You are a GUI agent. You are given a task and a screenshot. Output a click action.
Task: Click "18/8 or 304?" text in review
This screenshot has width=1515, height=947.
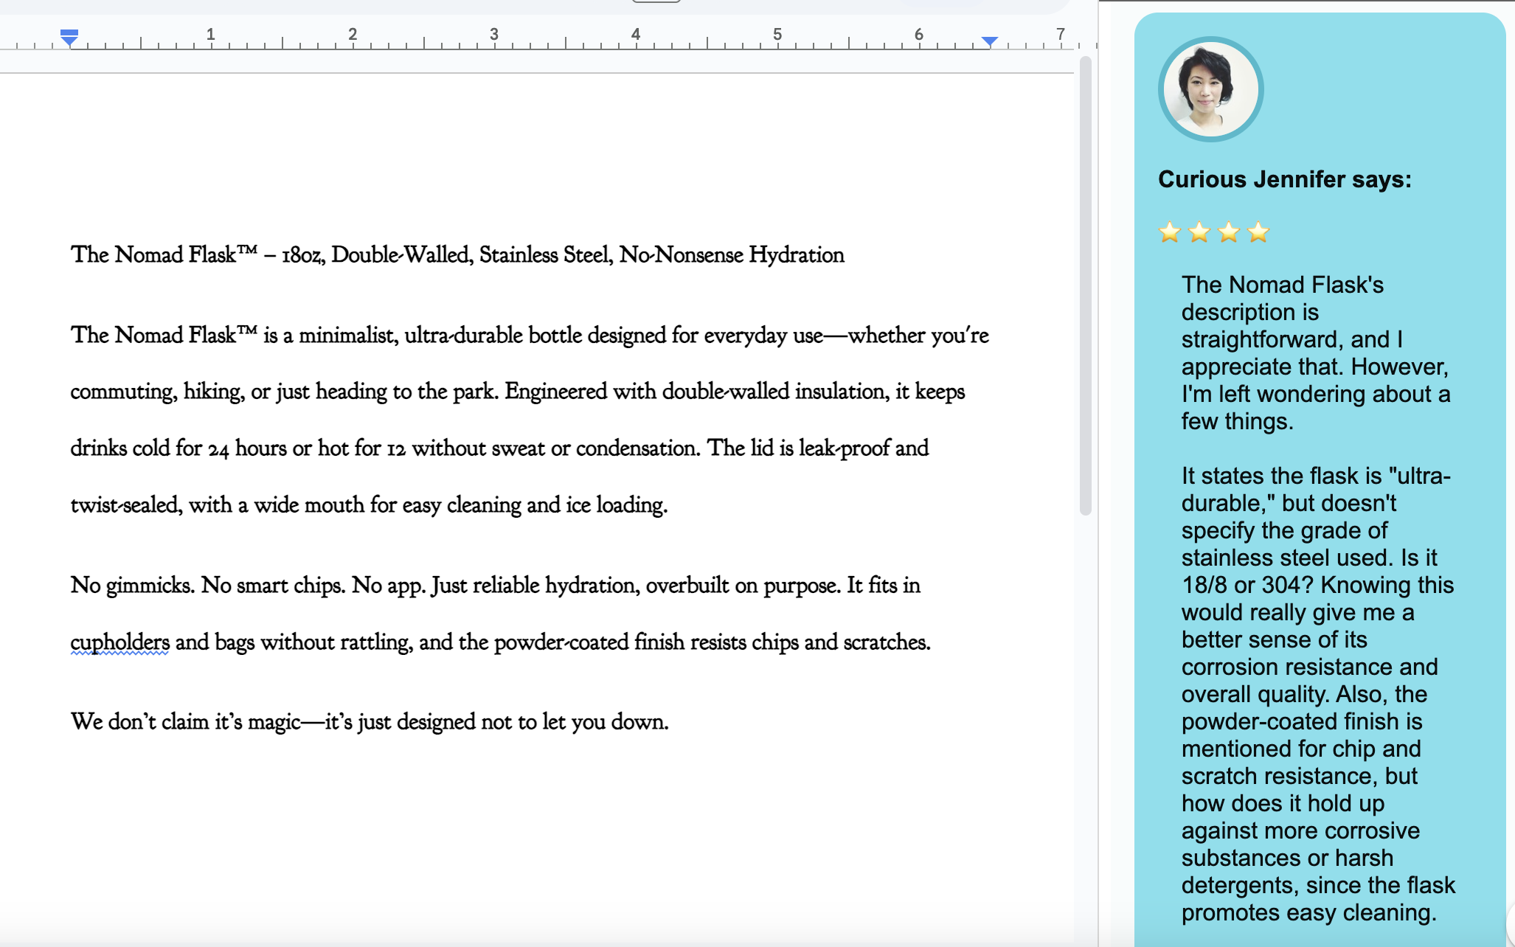1247,585
